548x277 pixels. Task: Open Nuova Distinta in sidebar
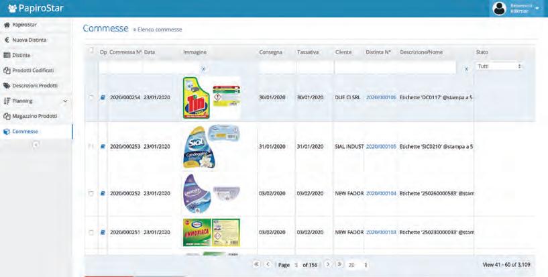pos(36,40)
